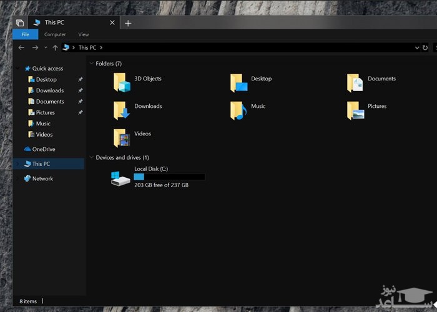Select Network in the navigation pane
Screen dimensions: 437x312
click(x=42, y=178)
